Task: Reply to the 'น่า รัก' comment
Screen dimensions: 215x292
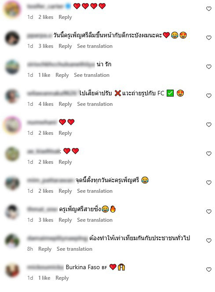Action: coord(62,75)
